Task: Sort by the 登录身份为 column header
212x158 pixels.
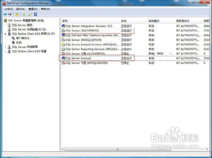Action: coord(183,21)
